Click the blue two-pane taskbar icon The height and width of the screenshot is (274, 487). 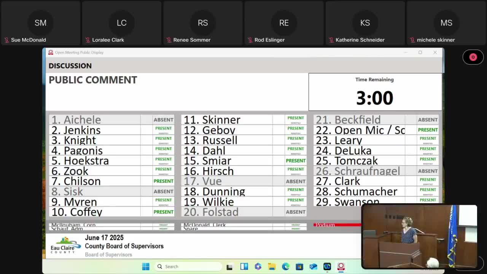coord(244,266)
